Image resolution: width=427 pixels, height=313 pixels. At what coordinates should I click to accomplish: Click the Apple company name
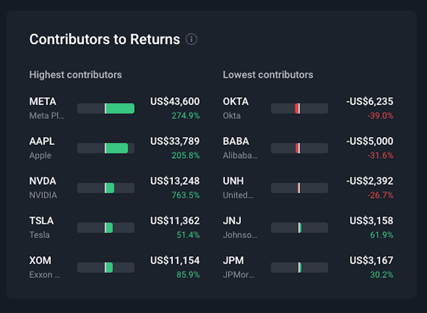click(x=40, y=156)
